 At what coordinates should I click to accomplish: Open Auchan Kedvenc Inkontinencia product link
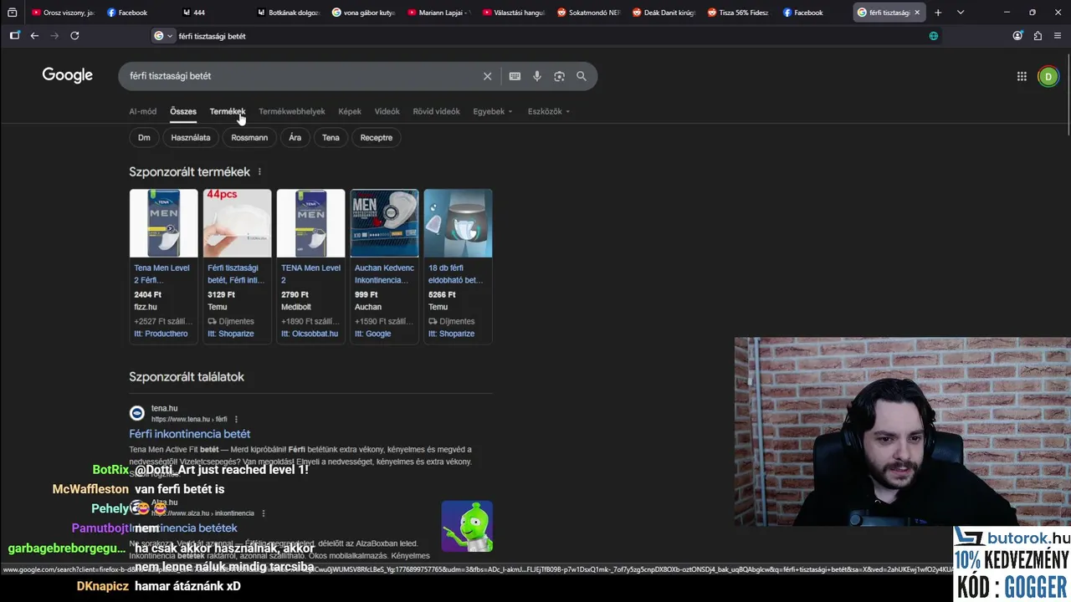click(x=384, y=274)
